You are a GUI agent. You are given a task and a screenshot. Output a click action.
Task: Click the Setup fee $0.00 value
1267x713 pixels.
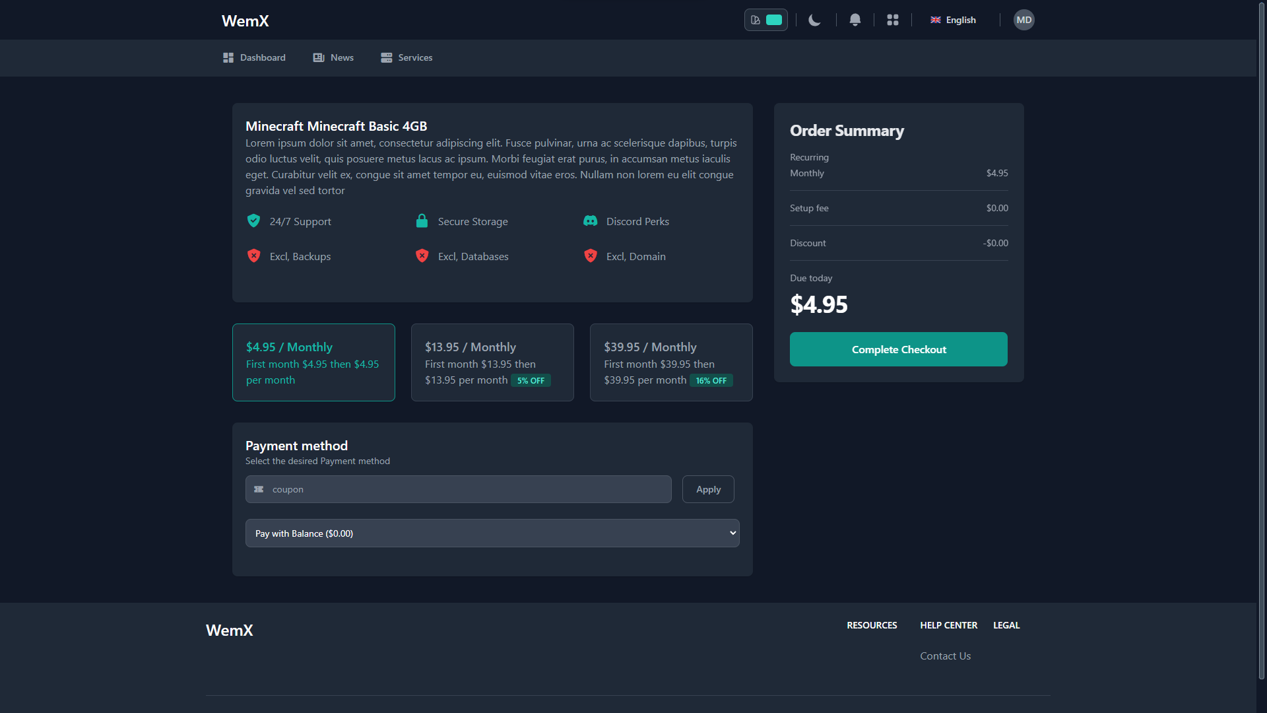[997, 208]
